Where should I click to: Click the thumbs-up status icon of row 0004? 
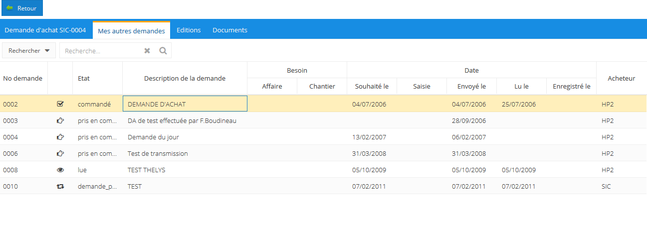point(60,137)
